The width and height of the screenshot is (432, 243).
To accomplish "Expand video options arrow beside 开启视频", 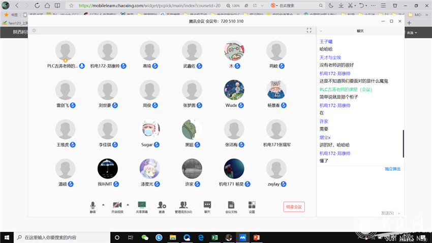I will pyautogui.click(x=128, y=205).
